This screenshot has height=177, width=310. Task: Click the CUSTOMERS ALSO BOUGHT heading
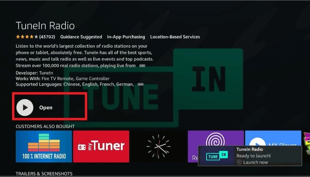45,126
